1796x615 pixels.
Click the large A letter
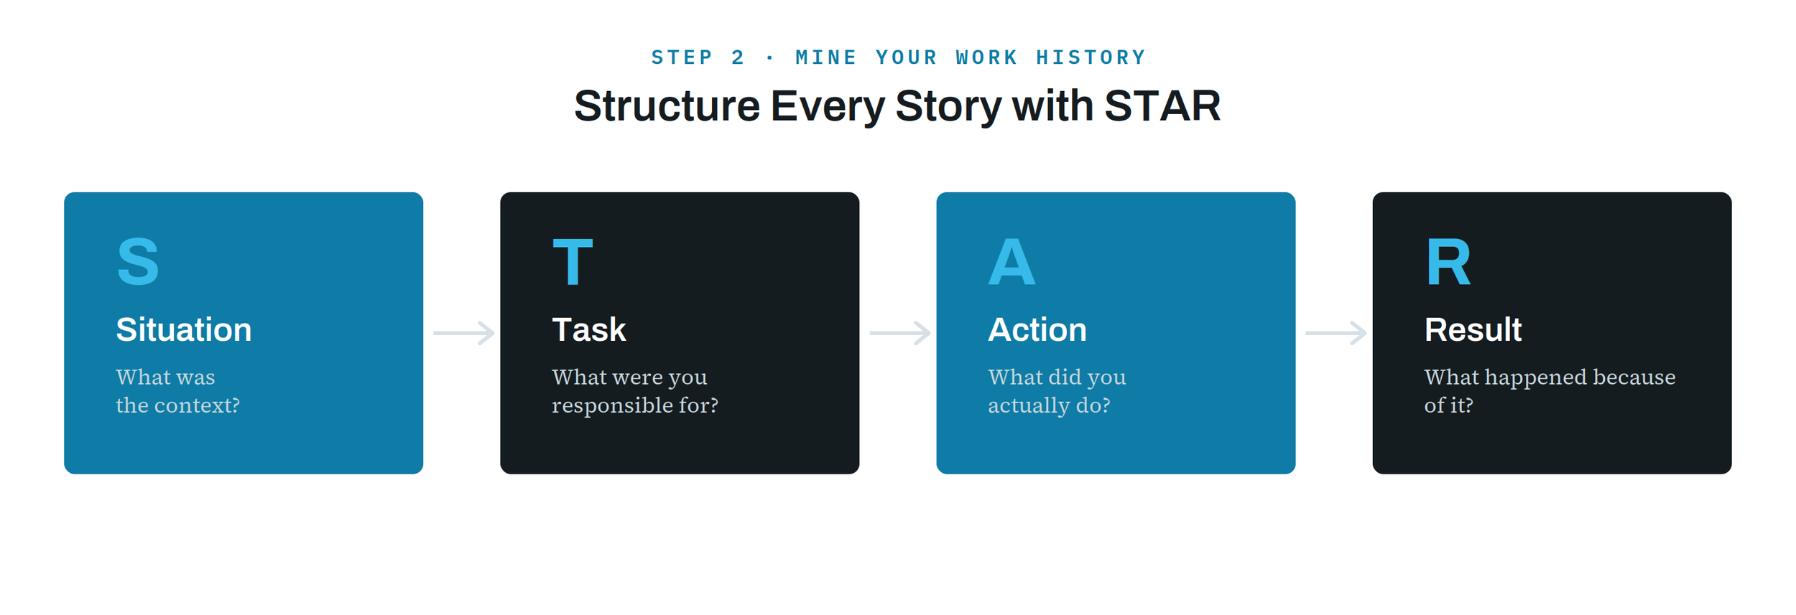(1012, 262)
